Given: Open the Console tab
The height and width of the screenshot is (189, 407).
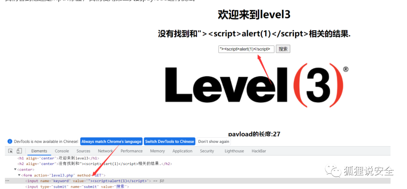Looking at the screenshot, I should click(x=62, y=151).
